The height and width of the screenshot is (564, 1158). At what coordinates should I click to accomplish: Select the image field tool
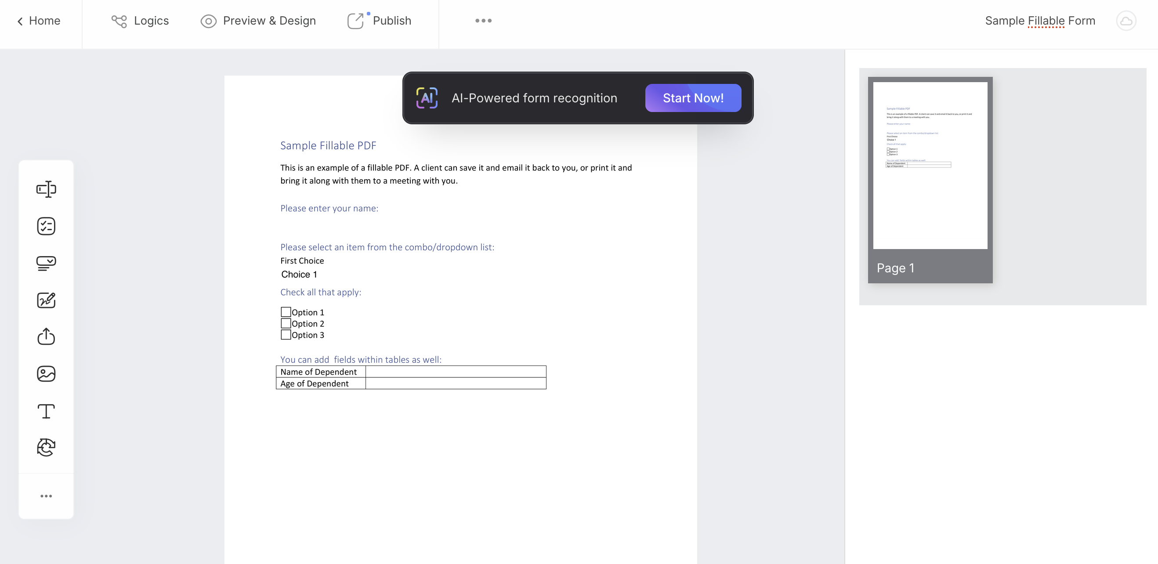click(46, 373)
